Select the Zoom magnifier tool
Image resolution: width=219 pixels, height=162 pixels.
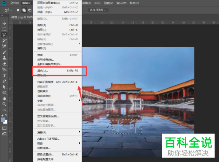[x=4, y=104]
